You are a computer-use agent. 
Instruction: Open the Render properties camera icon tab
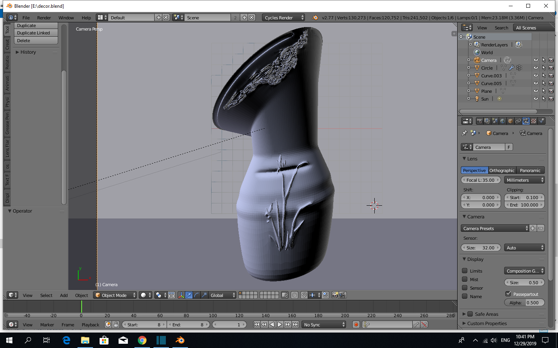(x=480, y=121)
